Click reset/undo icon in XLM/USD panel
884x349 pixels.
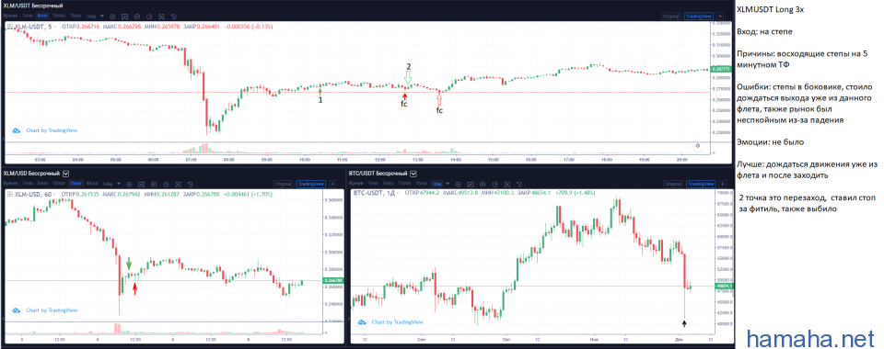191,185
